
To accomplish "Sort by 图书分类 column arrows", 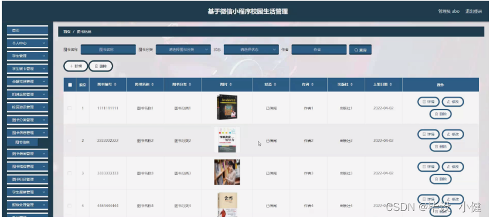I will [x=190, y=84].
